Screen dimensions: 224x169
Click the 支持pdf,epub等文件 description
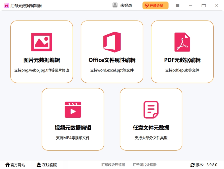(182, 70)
